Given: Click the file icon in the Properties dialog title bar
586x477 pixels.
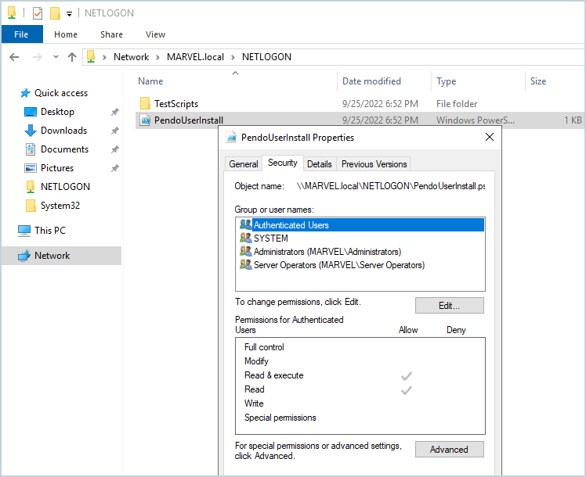Looking at the screenshot, I should pos(231,138).
